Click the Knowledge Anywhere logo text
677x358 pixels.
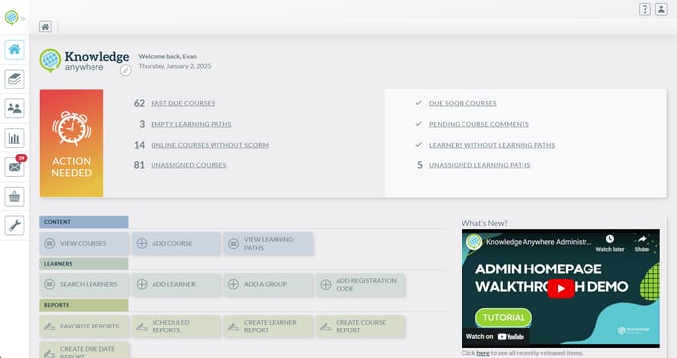(x=96, y=61)
